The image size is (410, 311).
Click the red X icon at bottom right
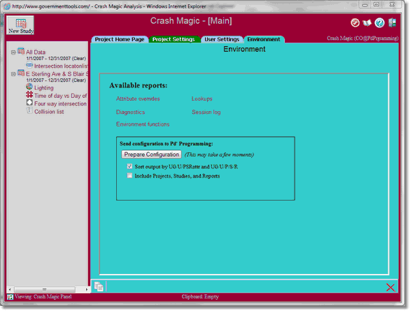pos(390,287)
